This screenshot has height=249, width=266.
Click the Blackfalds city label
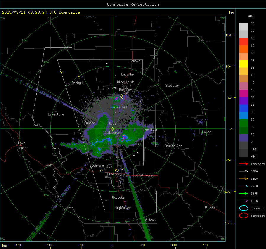[126, 82]
